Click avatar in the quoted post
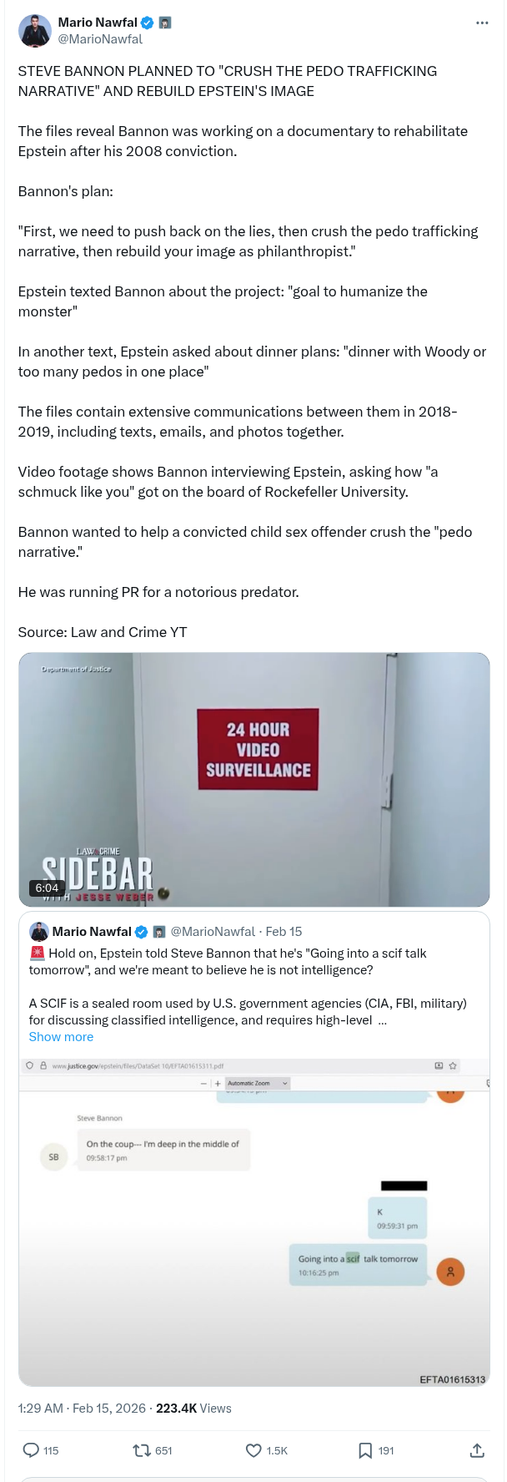Screen dimensions: 507x1482 pos(38,932)
